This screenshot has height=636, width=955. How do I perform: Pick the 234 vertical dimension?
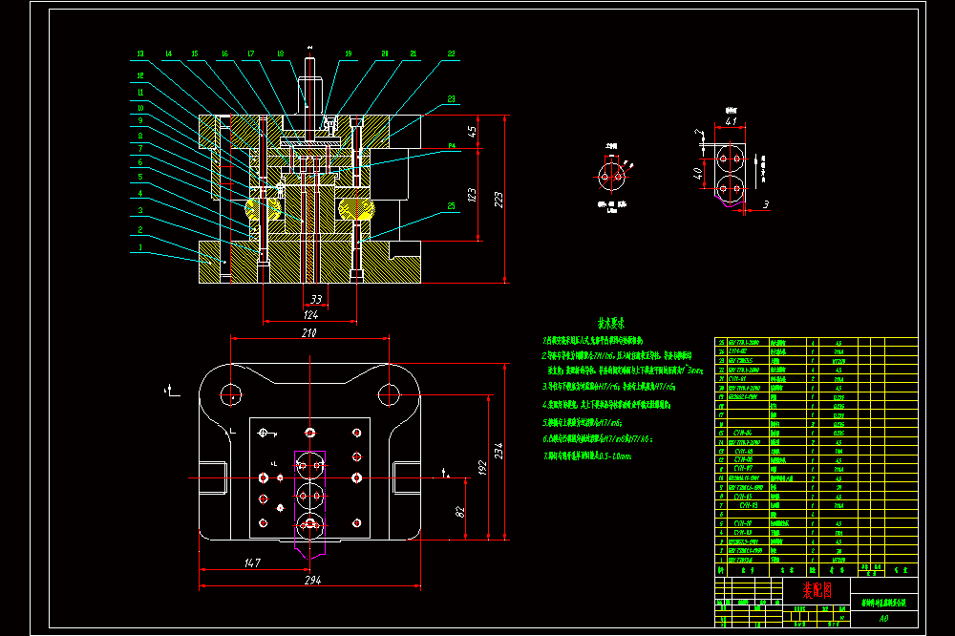pos(499,451)
